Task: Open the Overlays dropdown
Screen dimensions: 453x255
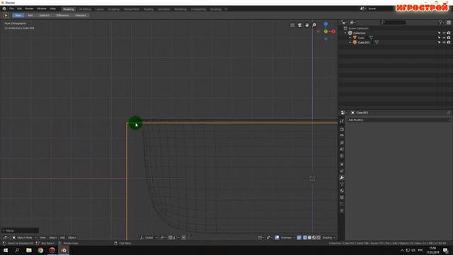Action: pyautogui.click(x=288, y=237)
